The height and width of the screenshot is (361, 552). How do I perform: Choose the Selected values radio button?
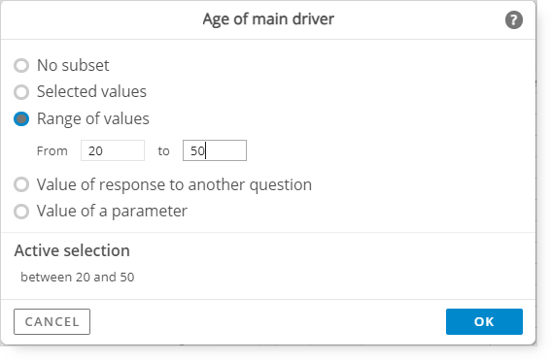point(21,92)
